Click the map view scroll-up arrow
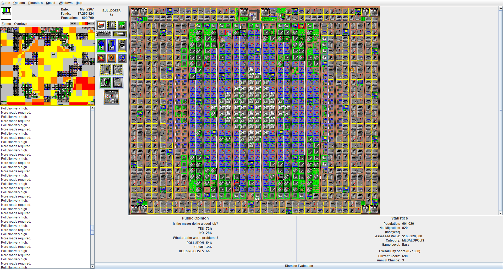503x269 pixels. coord(501,8)
